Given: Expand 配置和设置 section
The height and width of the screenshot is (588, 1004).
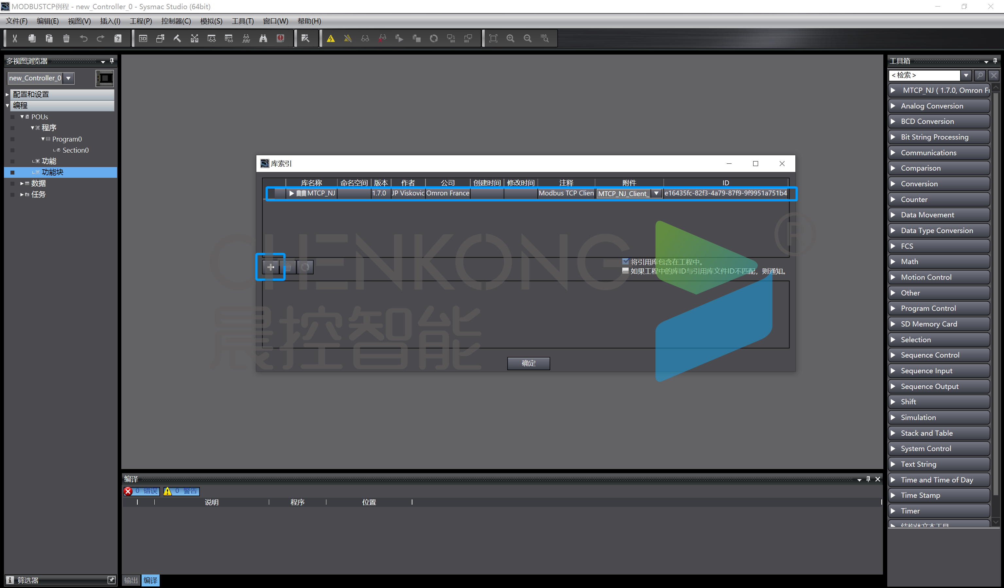Looking at the screenshot, I should point(7,94).
